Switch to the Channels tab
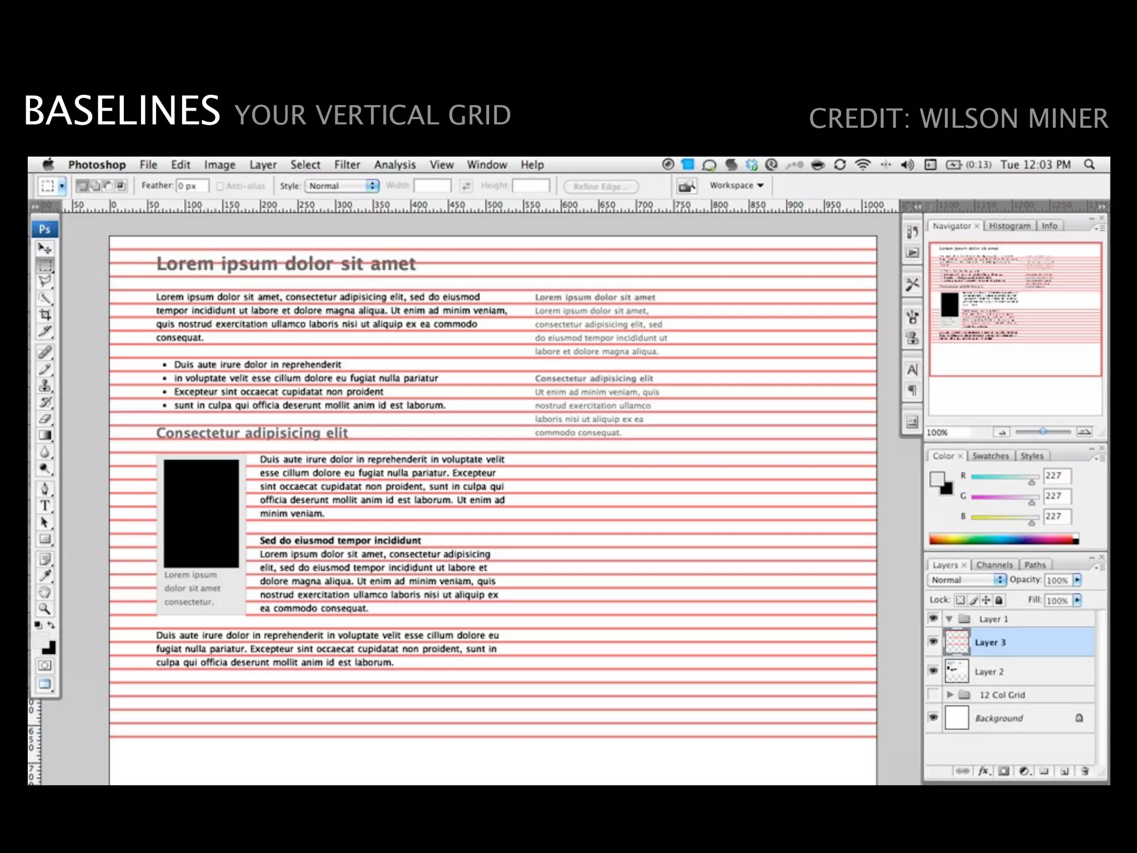This screenshot has width=1137, height=853. (994, 565)
